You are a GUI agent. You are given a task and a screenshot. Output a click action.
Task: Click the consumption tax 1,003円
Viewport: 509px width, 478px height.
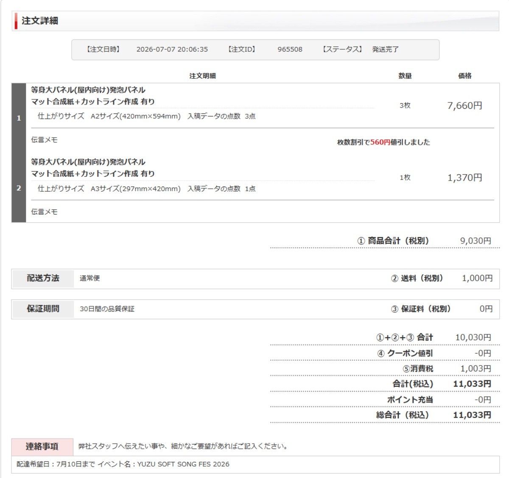476,368
